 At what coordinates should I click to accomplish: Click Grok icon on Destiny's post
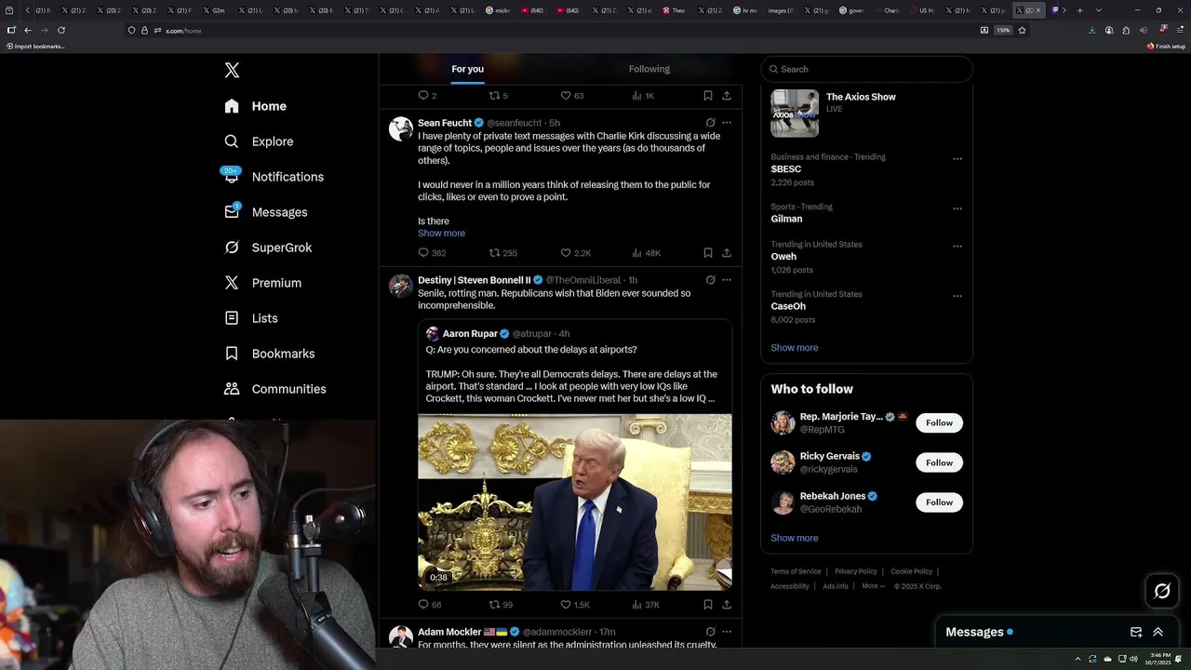tap(710, 280)
